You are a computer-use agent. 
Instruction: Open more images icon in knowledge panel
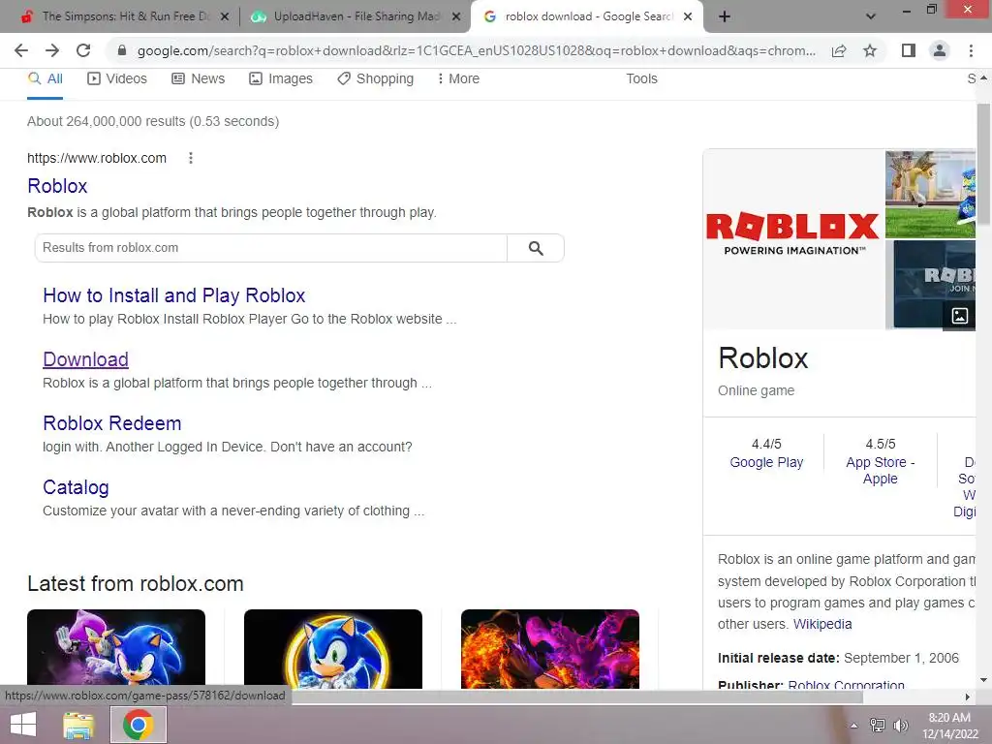960,315
